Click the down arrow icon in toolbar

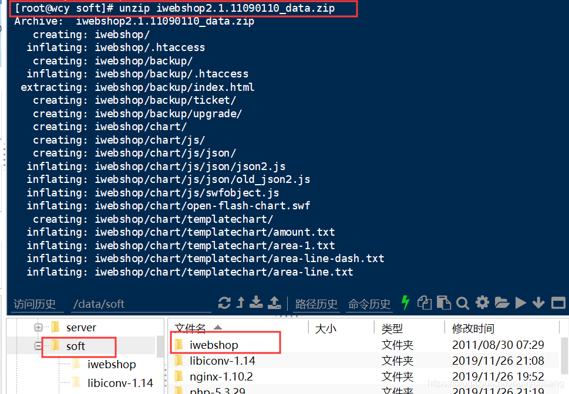tap(538, 303)
